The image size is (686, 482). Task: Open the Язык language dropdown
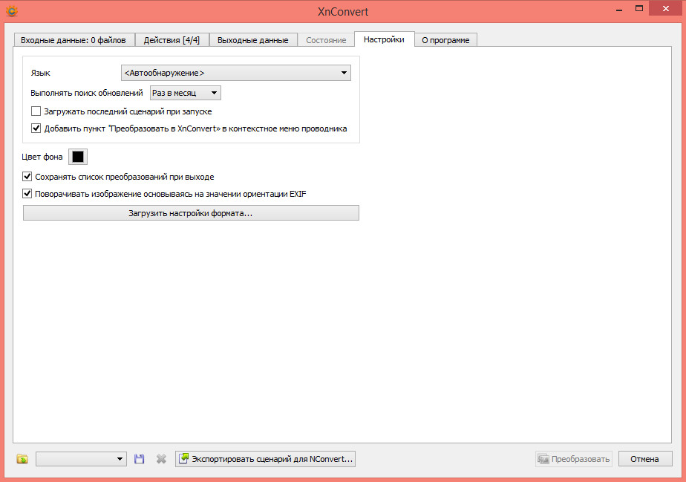pyautogui.click(x=235, y=73)
